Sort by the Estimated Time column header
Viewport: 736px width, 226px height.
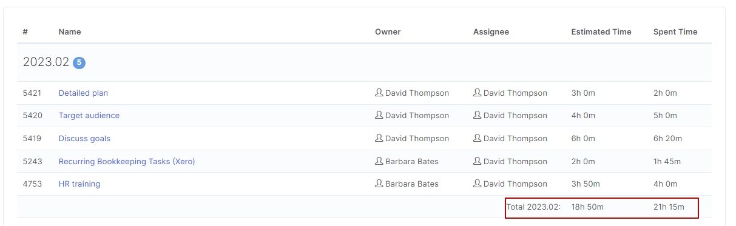tap(601, 32)
